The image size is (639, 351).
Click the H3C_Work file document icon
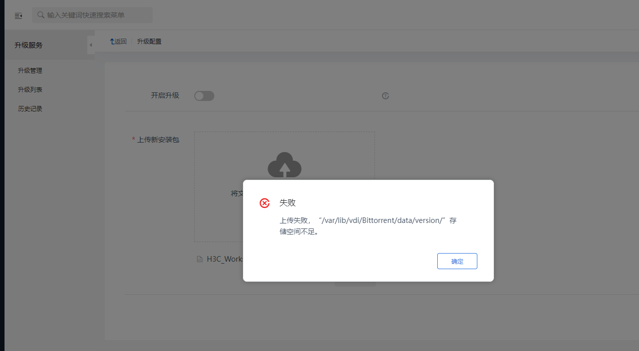point(200,259)
